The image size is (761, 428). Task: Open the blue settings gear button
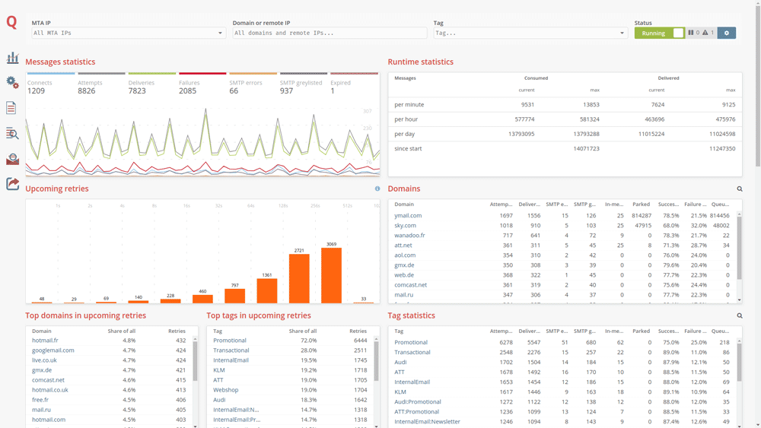(726, 33)
